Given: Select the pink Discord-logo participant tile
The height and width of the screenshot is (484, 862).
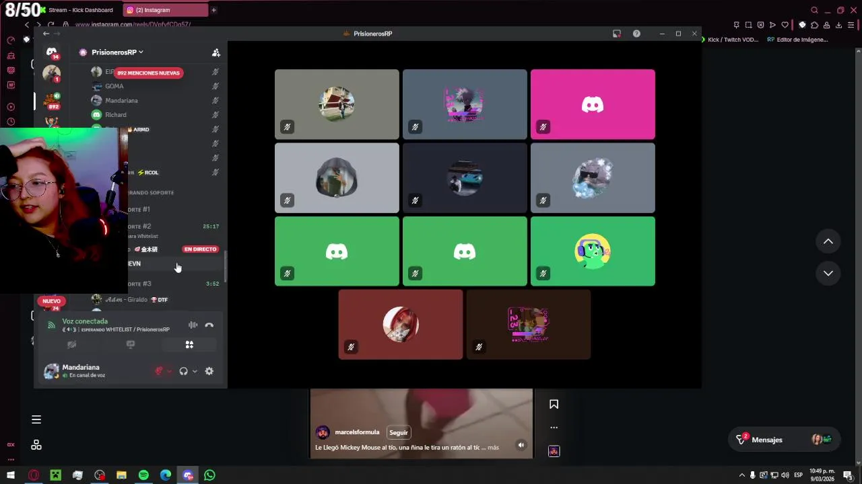Looking at the screenshot, I should [x=593, y=104].
